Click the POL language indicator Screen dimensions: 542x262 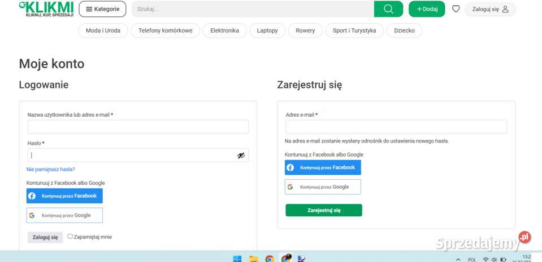tap(472, 260)
